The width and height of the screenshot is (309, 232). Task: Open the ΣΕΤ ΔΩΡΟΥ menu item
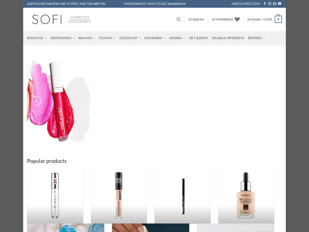(198, 38)
